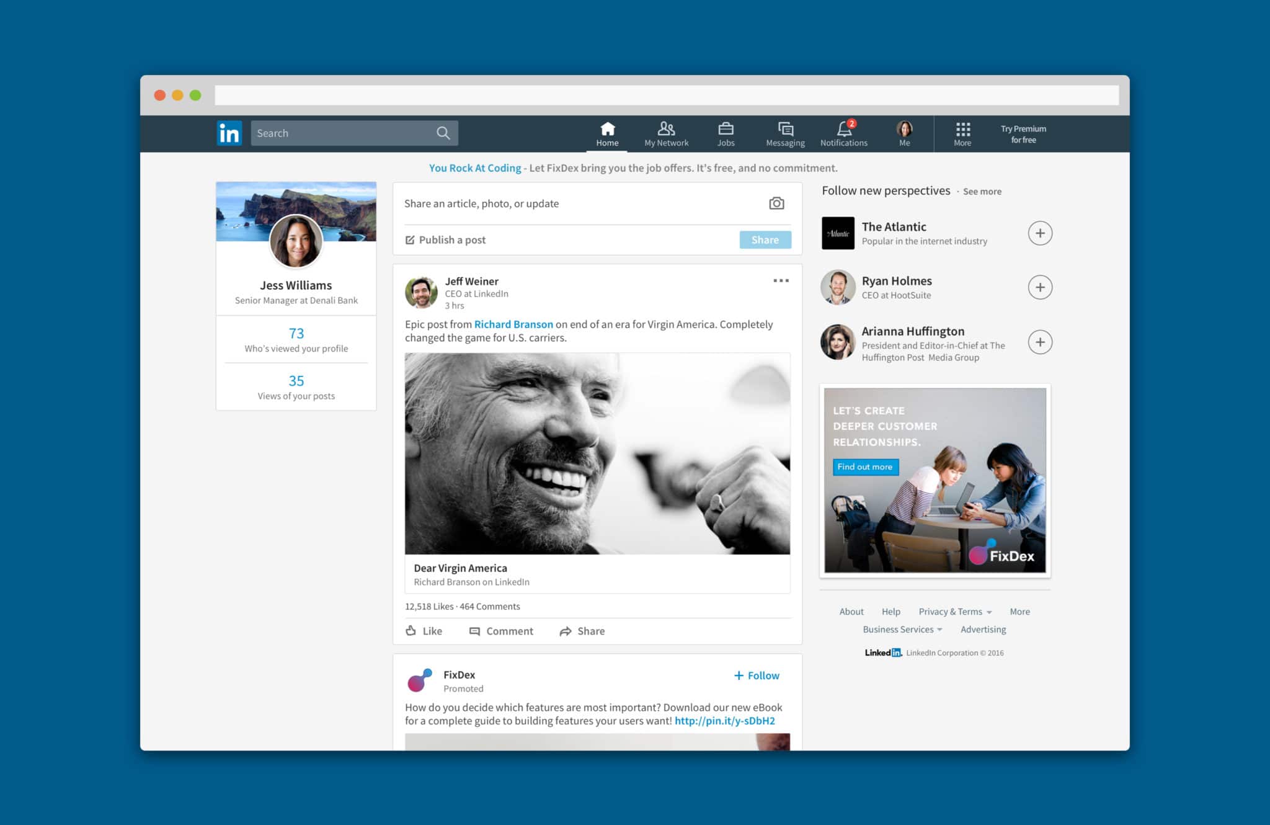Open Business Services dropdown

click(x=902, y=629)
